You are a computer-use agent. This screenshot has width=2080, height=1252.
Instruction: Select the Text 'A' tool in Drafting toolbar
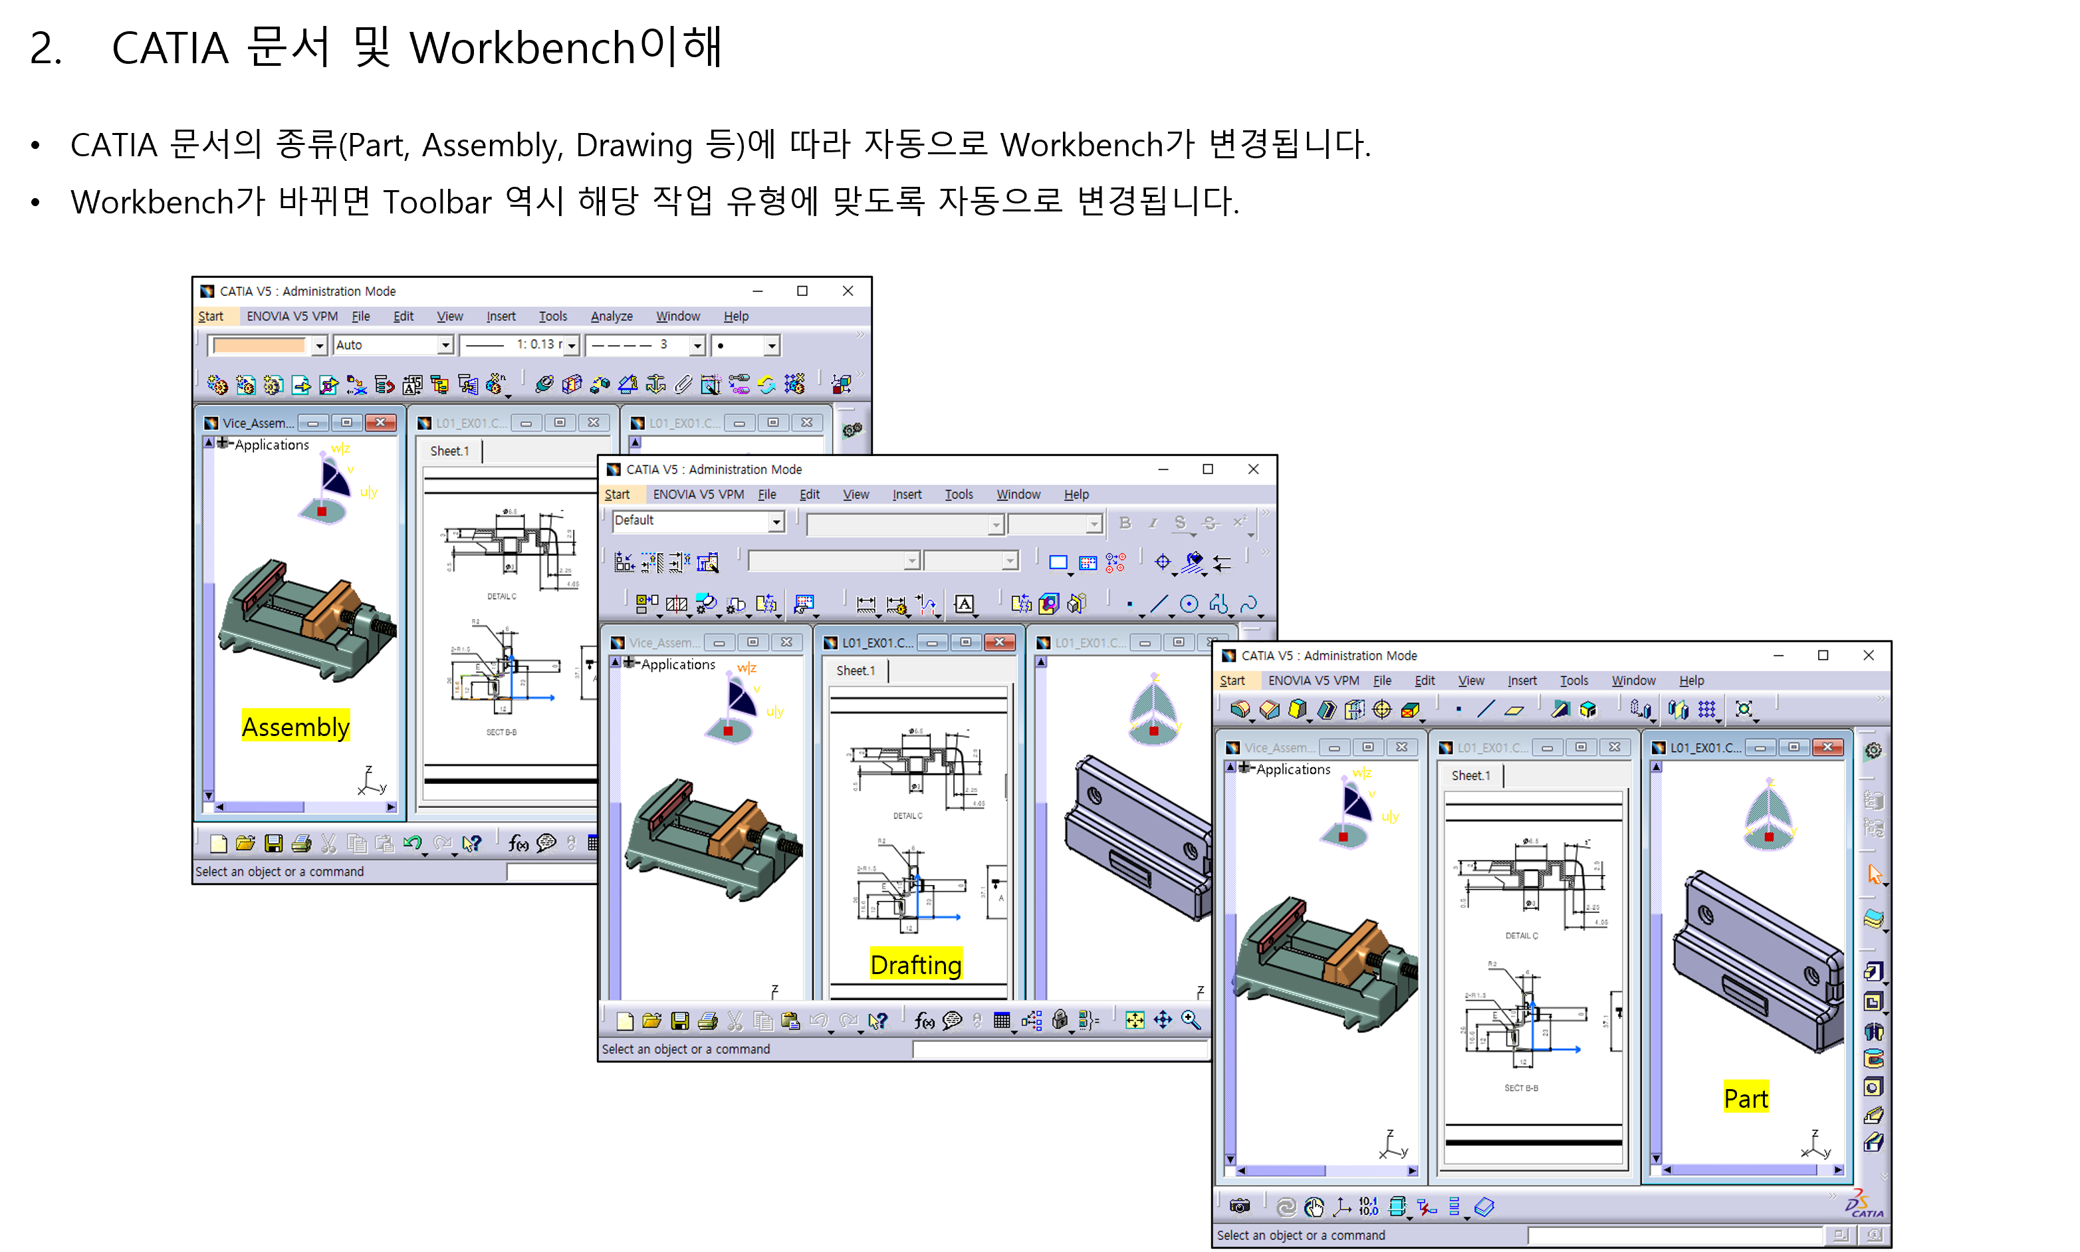point(964,604)
